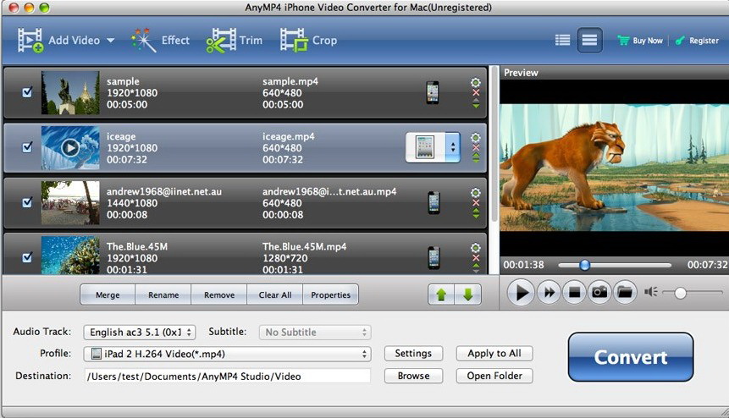Click the Remove button
The width and height of the screenshot is (729, 418).
coord(219,294)
